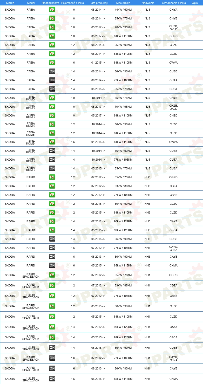Click the ON icon in FABIA KOMBI CUSB row
Viewport: 203px width, 384px height.
(52, 151)
